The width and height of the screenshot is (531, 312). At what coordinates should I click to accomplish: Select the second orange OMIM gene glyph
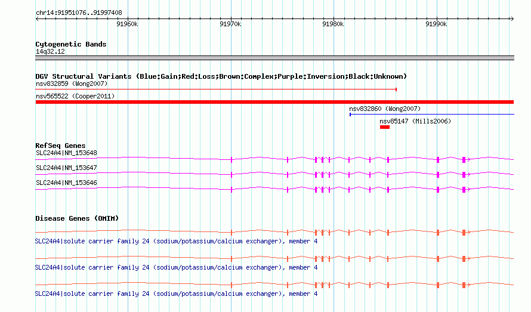pyautogui.click(x=274, y=258)
